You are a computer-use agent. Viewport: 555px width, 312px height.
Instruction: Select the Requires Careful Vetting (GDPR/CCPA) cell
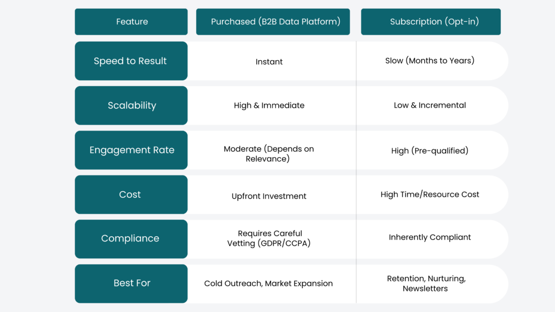tap(269, 238)
